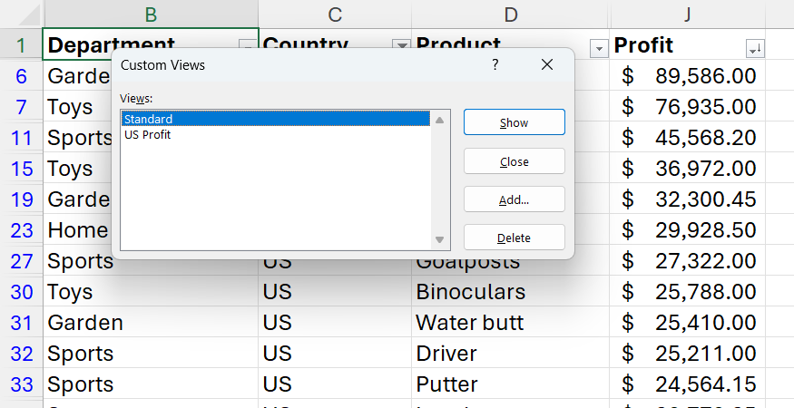Select row 32 header

(21, 354)
